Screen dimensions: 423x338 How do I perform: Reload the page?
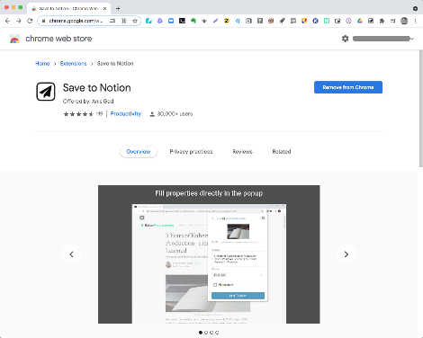(x=30, y=21)
